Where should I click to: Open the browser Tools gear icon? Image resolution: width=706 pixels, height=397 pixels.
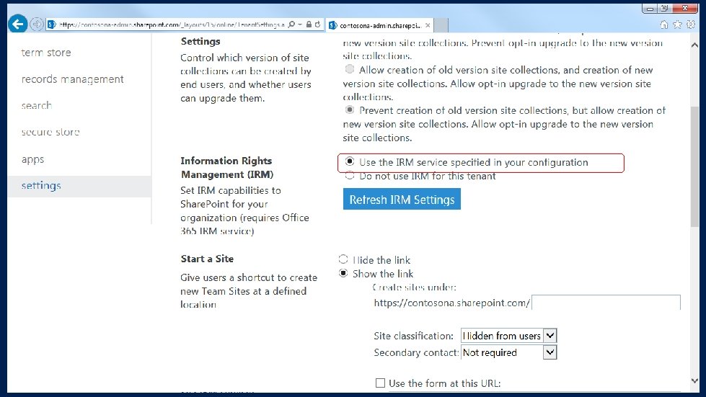click(691, 24)
